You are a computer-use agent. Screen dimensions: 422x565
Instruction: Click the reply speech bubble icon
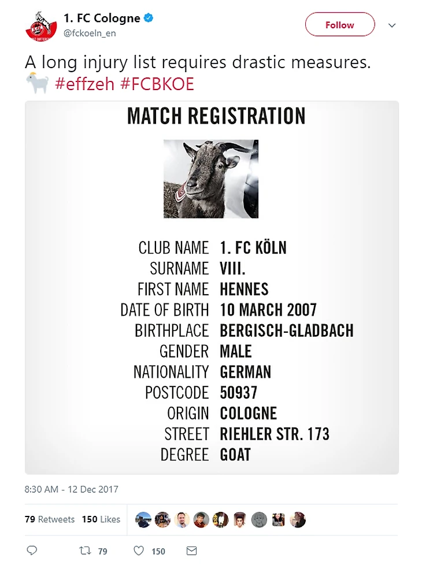[x=32, y=551]
